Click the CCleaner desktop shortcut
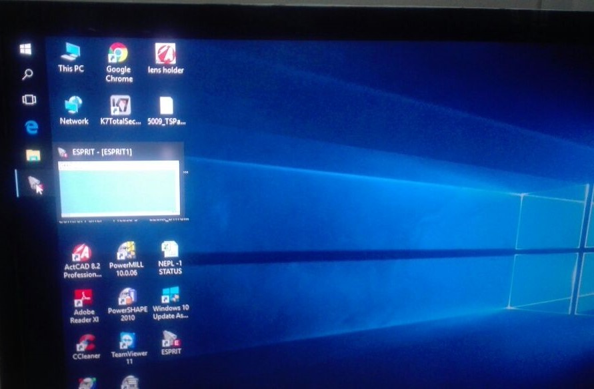This screenshot has height=389, width=594. click(x=85, y=342)
